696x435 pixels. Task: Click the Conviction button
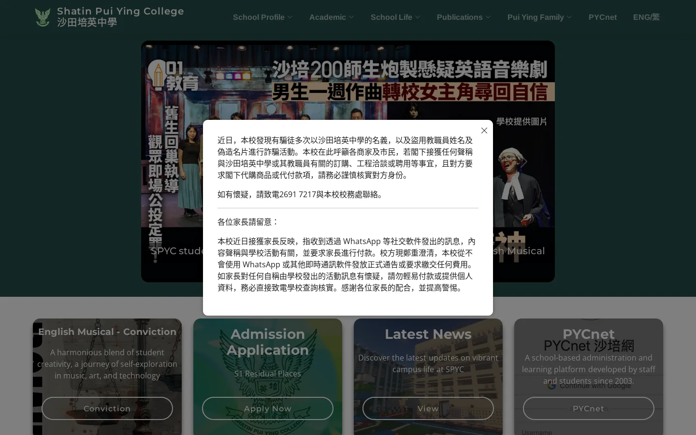coord(107,408)
